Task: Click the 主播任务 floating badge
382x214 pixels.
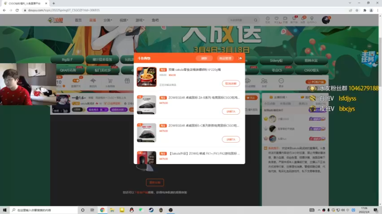Action: tap(369, 58)
